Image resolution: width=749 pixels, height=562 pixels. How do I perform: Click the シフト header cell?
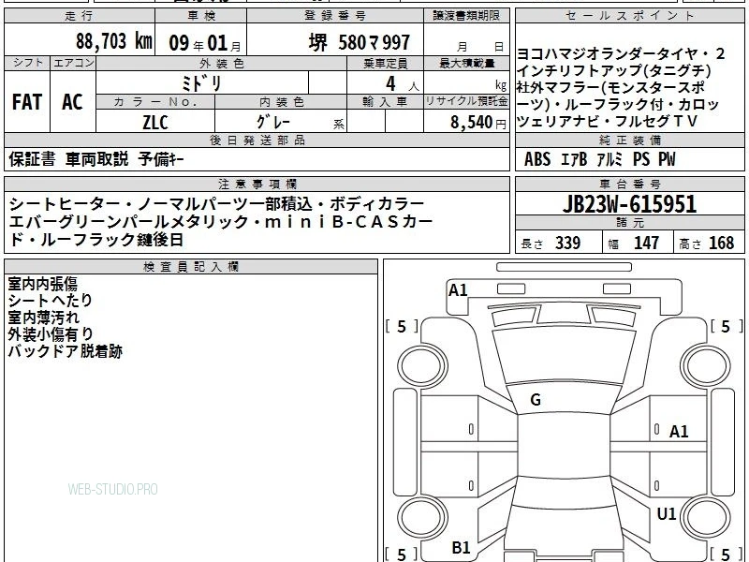click(27, 63)
